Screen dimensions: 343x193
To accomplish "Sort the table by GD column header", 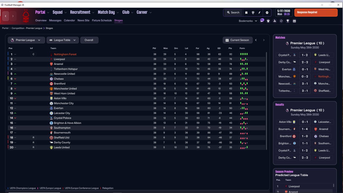I will (x=219, y=48).
